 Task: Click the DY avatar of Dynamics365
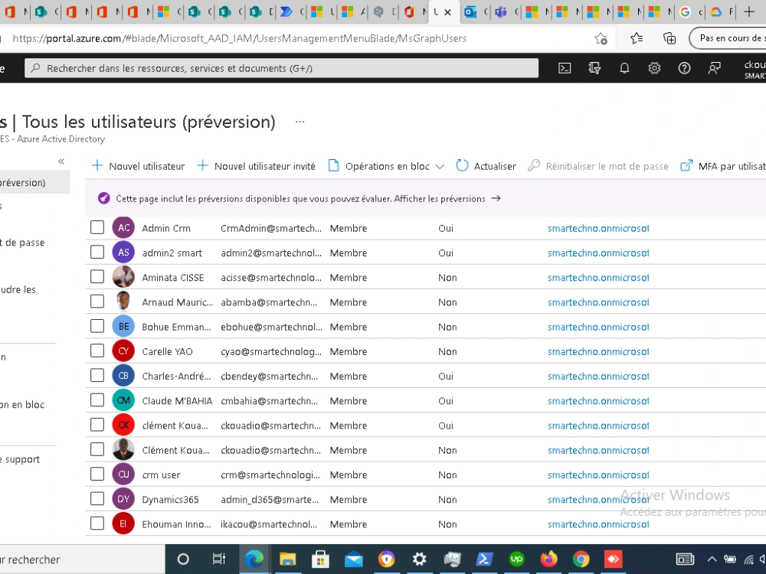123,499
